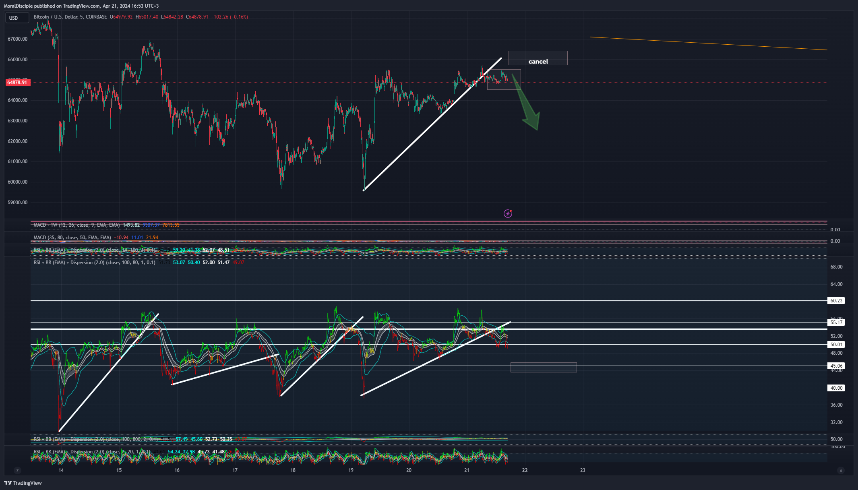Click the 60.23 RSI level label
The height and width of the screenshot is (490, 858).
(836, 301)
